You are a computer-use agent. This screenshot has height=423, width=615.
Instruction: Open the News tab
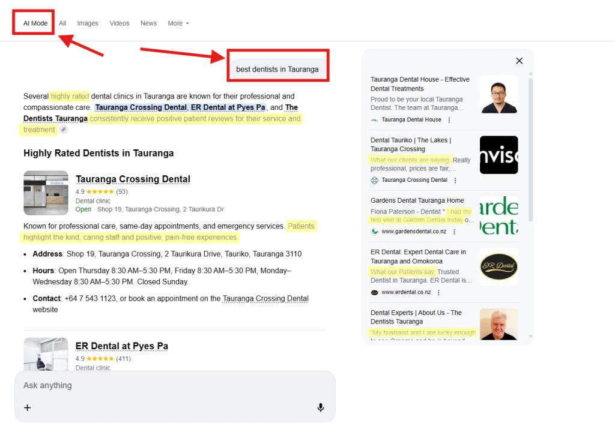pos(149,23)
